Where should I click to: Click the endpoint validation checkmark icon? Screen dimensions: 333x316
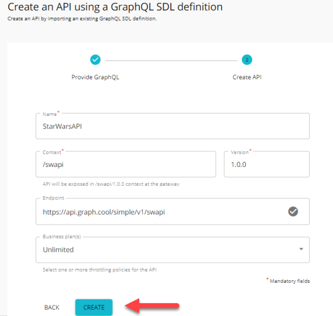[x=293, y=211]
